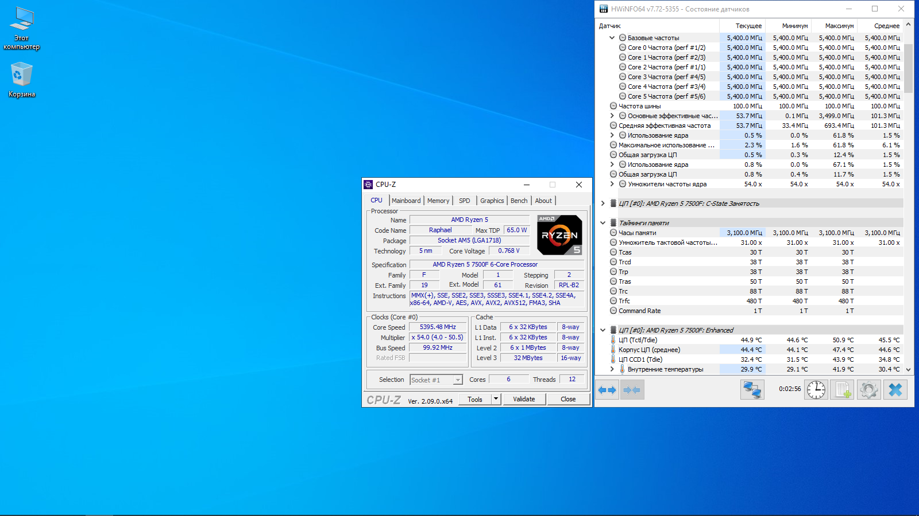Screen dimensions: 919x516
Task: Open the Mainboard tab in CPU-Z
Action: click(406, 201)
